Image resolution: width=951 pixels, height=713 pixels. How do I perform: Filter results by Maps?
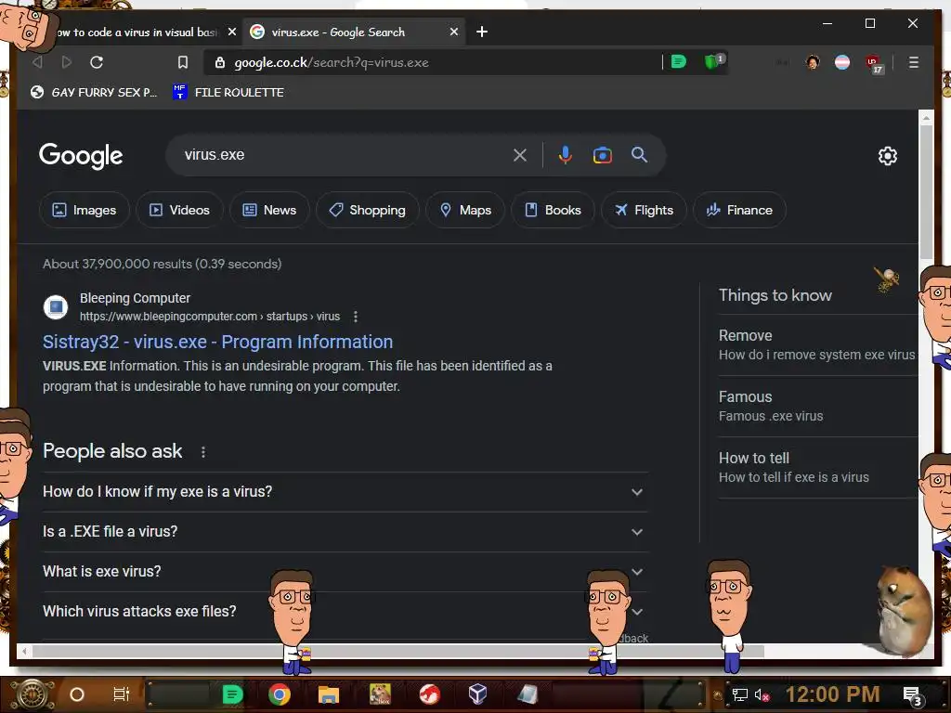(x=465, y=210)
